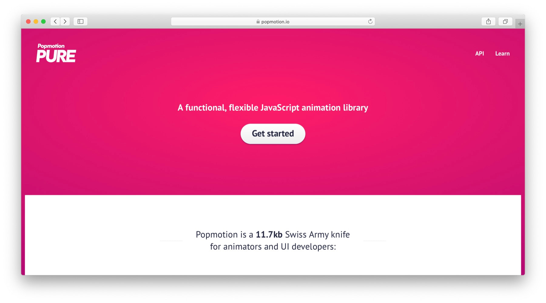Enter full screen with green button
The height and width of the screenshot is (303, 546).
point(43,21)
